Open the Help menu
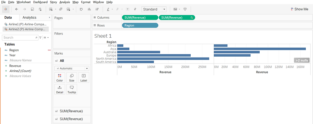 (x=109, y=2)
